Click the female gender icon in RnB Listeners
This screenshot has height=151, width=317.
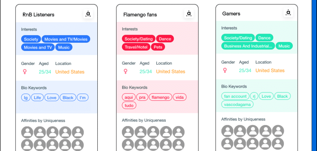coord(25,72)
